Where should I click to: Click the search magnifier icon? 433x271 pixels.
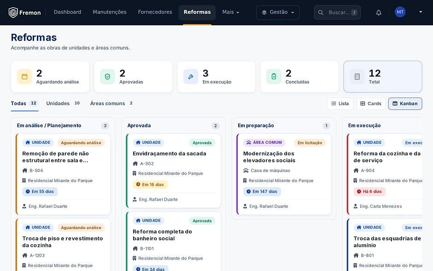pos(321,12)
